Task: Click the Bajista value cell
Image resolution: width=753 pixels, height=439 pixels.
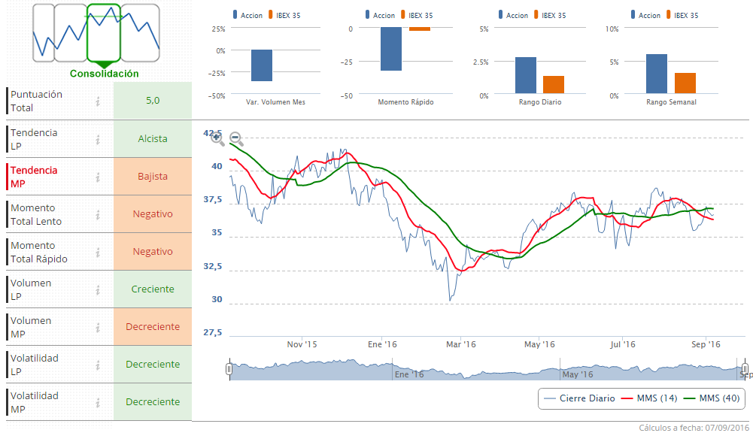Action: (153, 177)
